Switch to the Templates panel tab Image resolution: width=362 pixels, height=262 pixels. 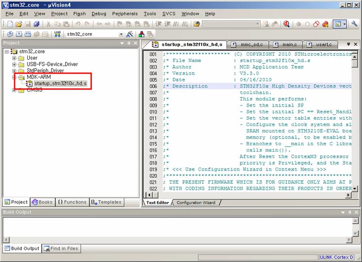coord(106,202)
